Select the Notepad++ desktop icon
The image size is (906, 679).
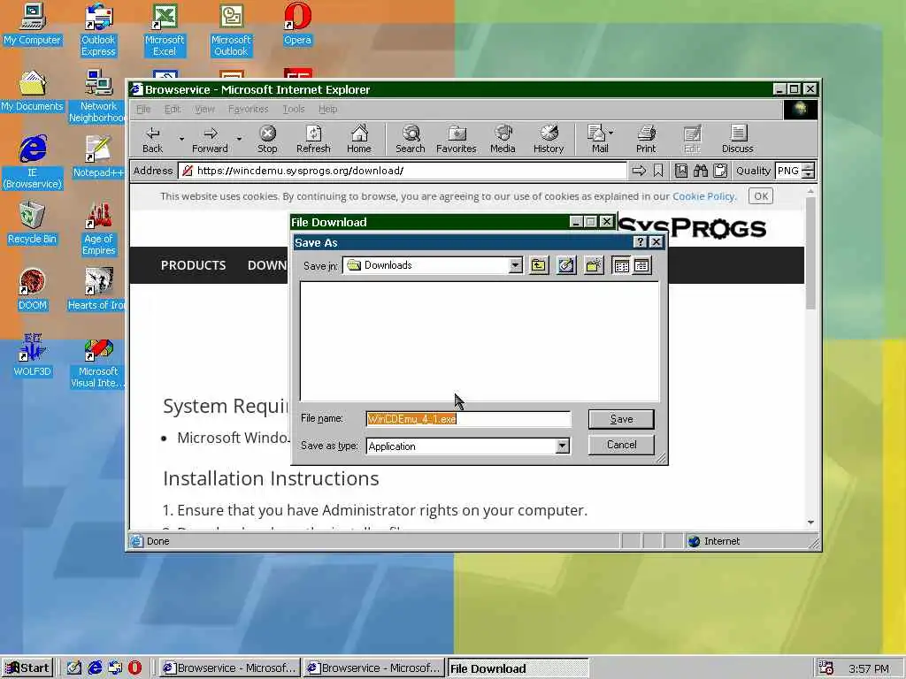click(x=98, y=157)
